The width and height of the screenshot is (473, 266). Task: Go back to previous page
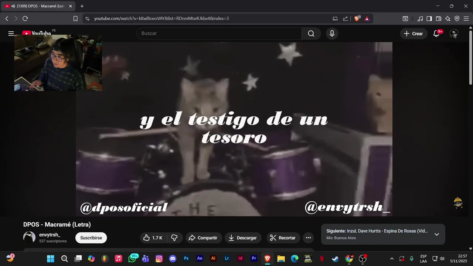click(7, 18)
